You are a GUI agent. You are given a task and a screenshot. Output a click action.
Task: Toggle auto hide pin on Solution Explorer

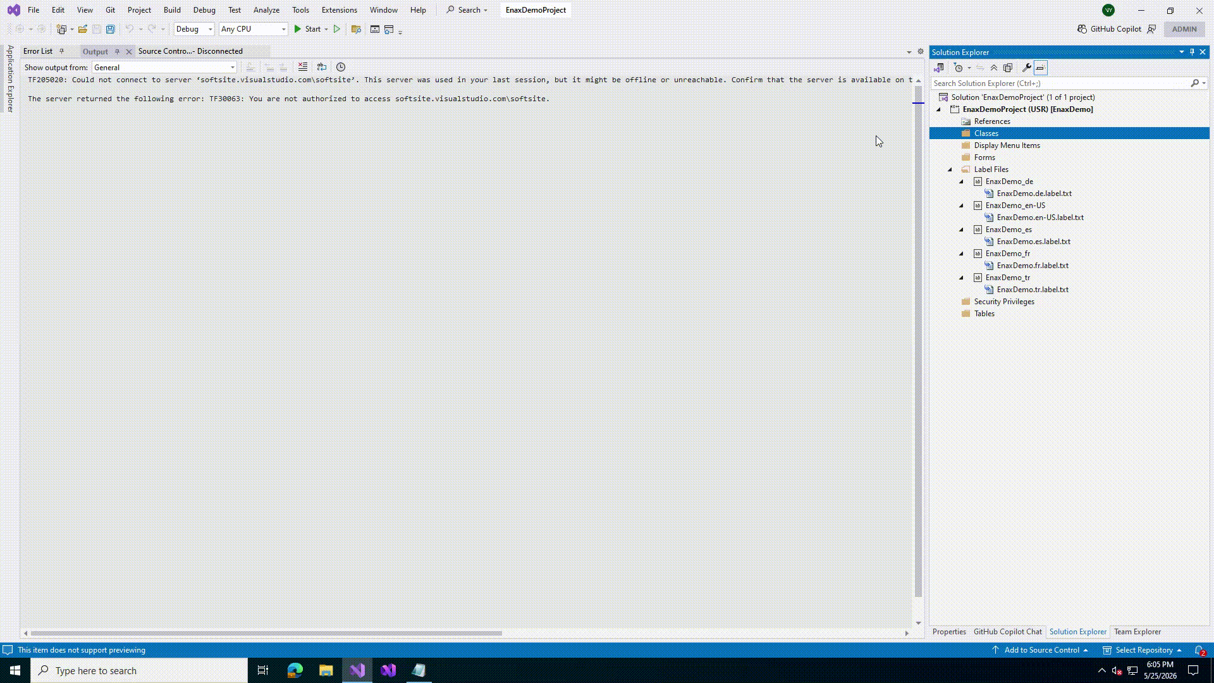(1192, 52)
